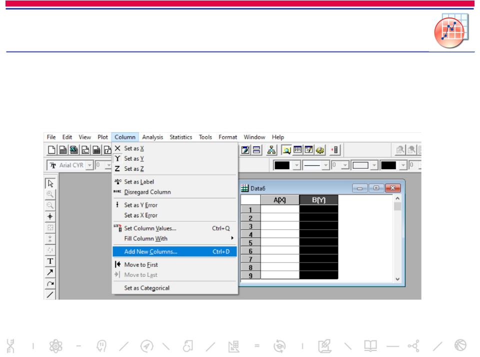
Task: Open the fill pattern dropdown arrow
Action: (374, 165)
